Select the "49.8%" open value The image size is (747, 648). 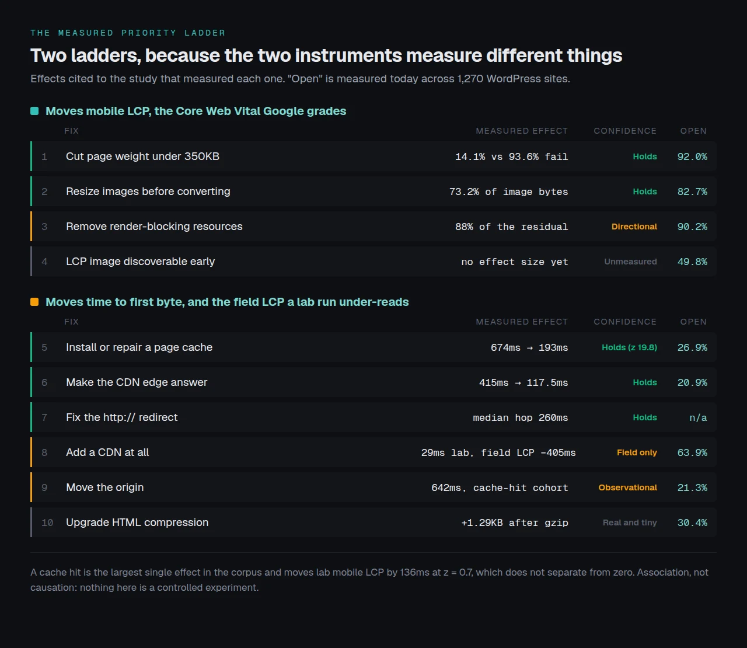[692, 262]
